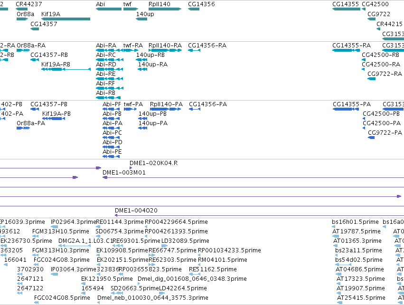Click the RE01144.3prime EST label

tap(120, 222)
